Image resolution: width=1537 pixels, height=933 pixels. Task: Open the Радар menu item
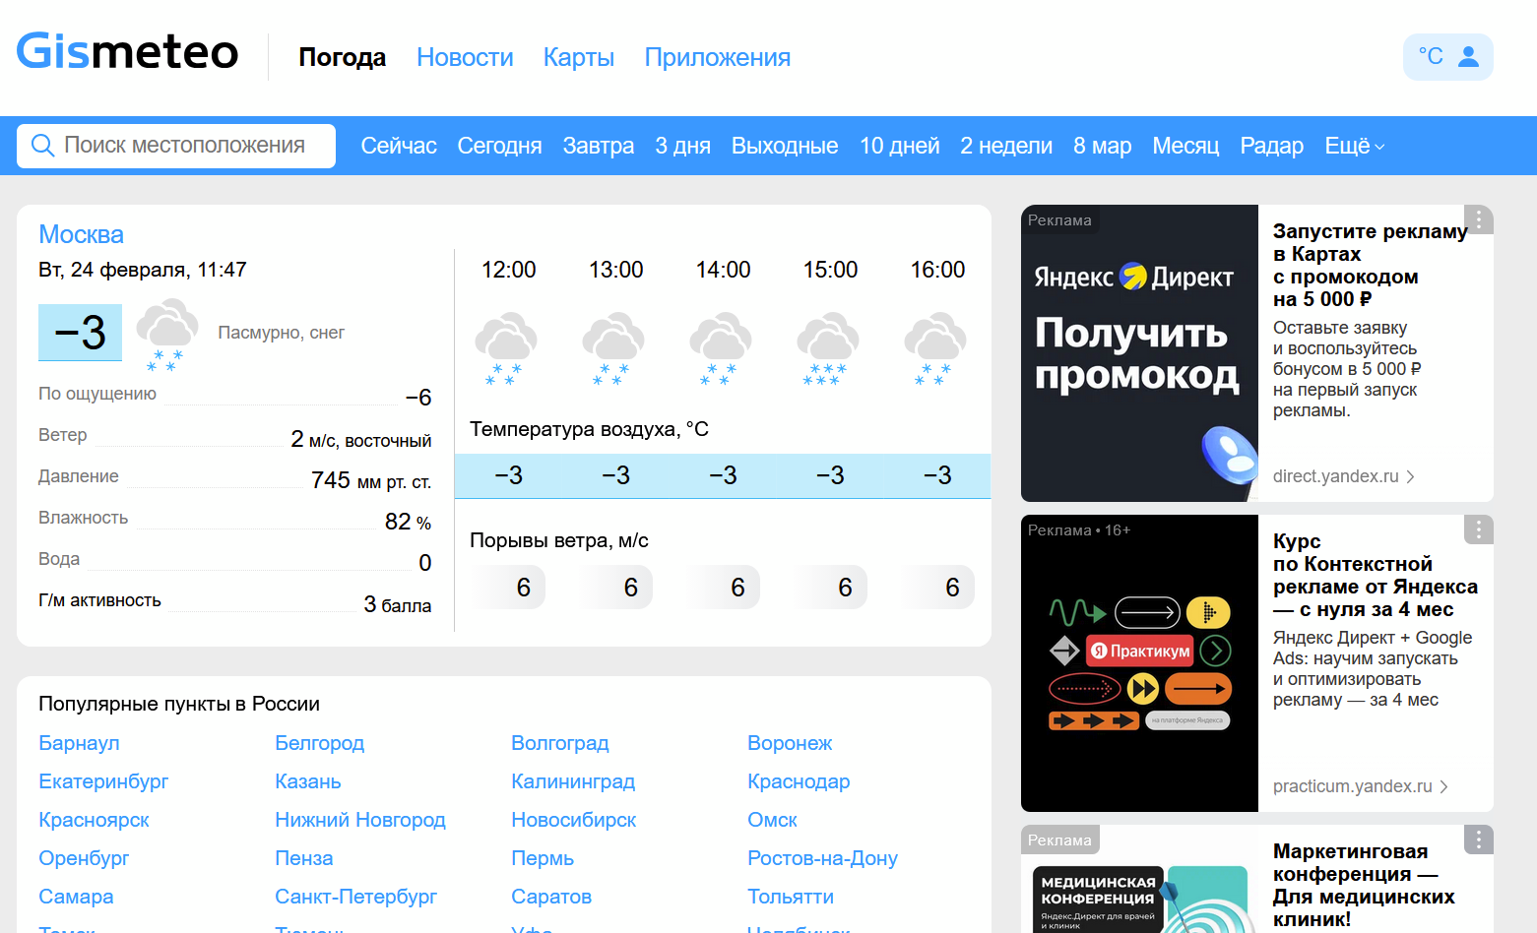[1271, 146]
